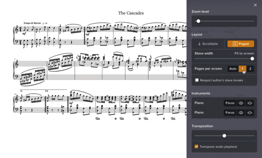Choose 1 page per screen
The width and height of the screenshot is (262, 158).
[x=242, y=69]
